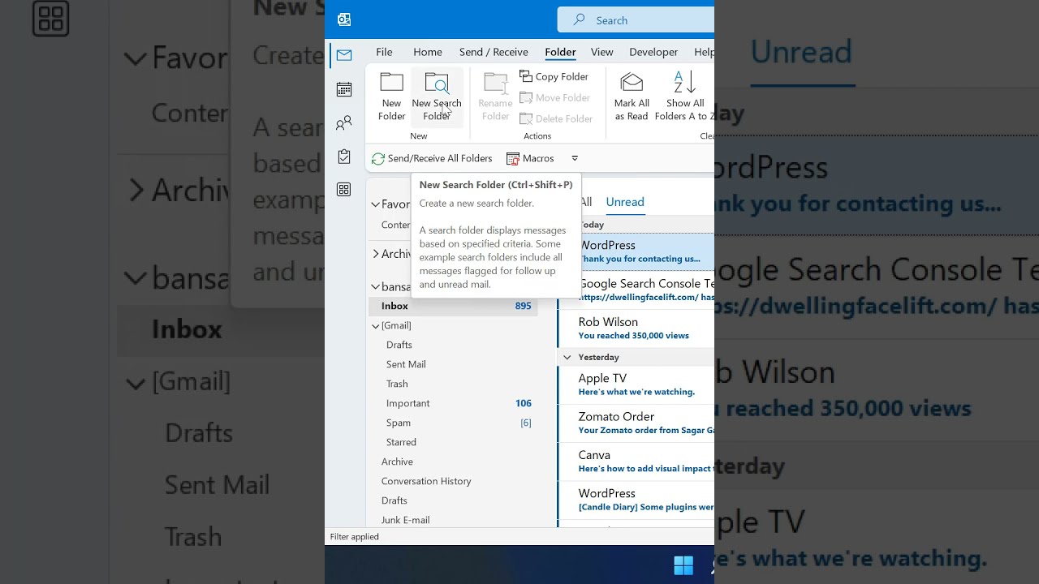This screenshot has height=584, width=1039.
Task: Select the Folder ribbon tab
Action: [560, 52]
